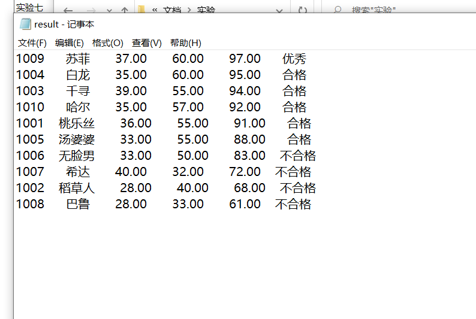Click the ID 1007
The width and height of the screenshot is (476, 319).
tap(30, 172)
